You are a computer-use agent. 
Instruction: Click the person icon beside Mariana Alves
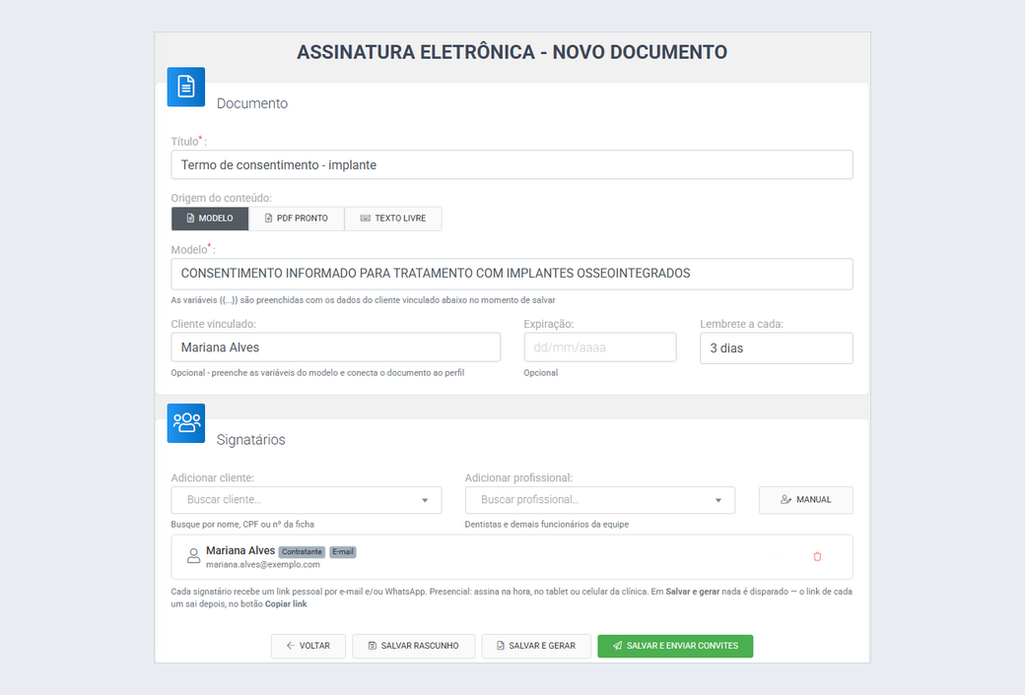193,556
